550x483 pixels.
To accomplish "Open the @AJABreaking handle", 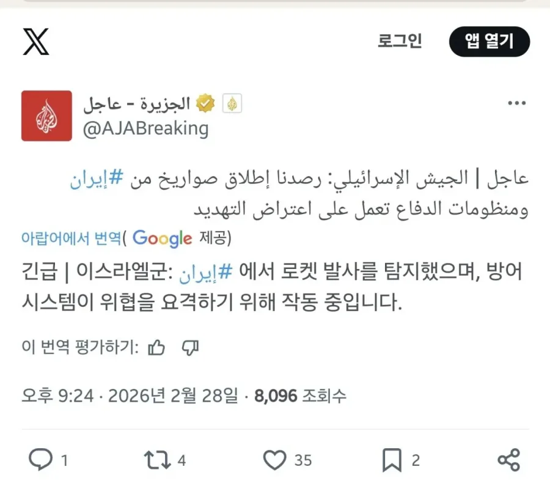I will pyautogui.click(x=145, y=129).
